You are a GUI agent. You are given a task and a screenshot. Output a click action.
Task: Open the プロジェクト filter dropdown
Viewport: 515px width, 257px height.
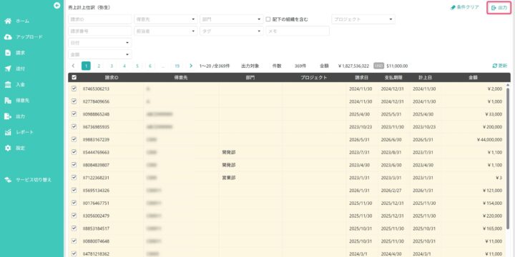click(x=363, y=19)
